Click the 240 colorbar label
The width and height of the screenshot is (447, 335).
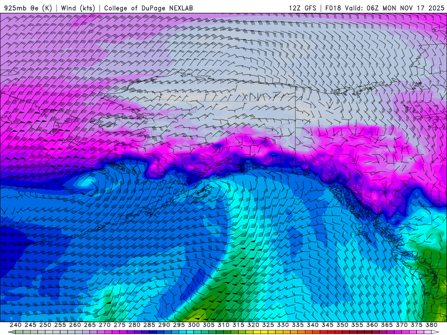(16, 325)
